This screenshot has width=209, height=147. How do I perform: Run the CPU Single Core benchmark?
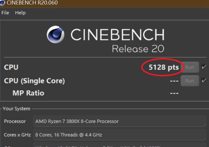pyautogui.click(x=190, y=81)
